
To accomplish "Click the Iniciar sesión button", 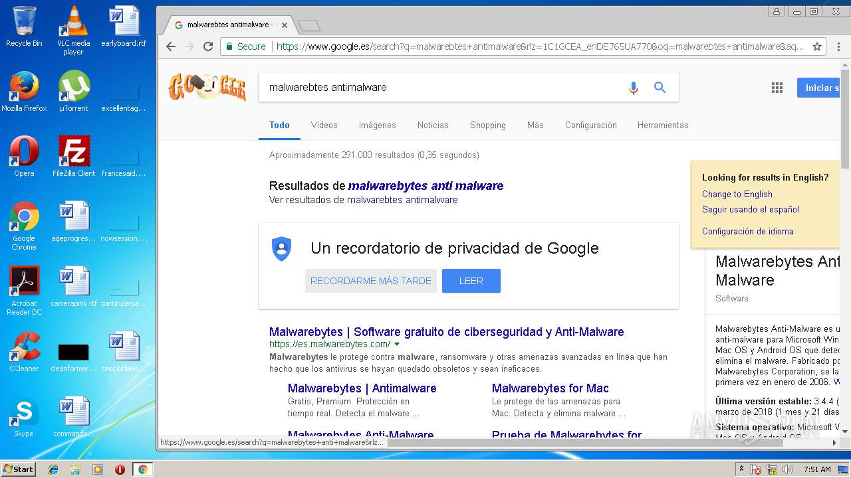I will (x=818, y=88).
